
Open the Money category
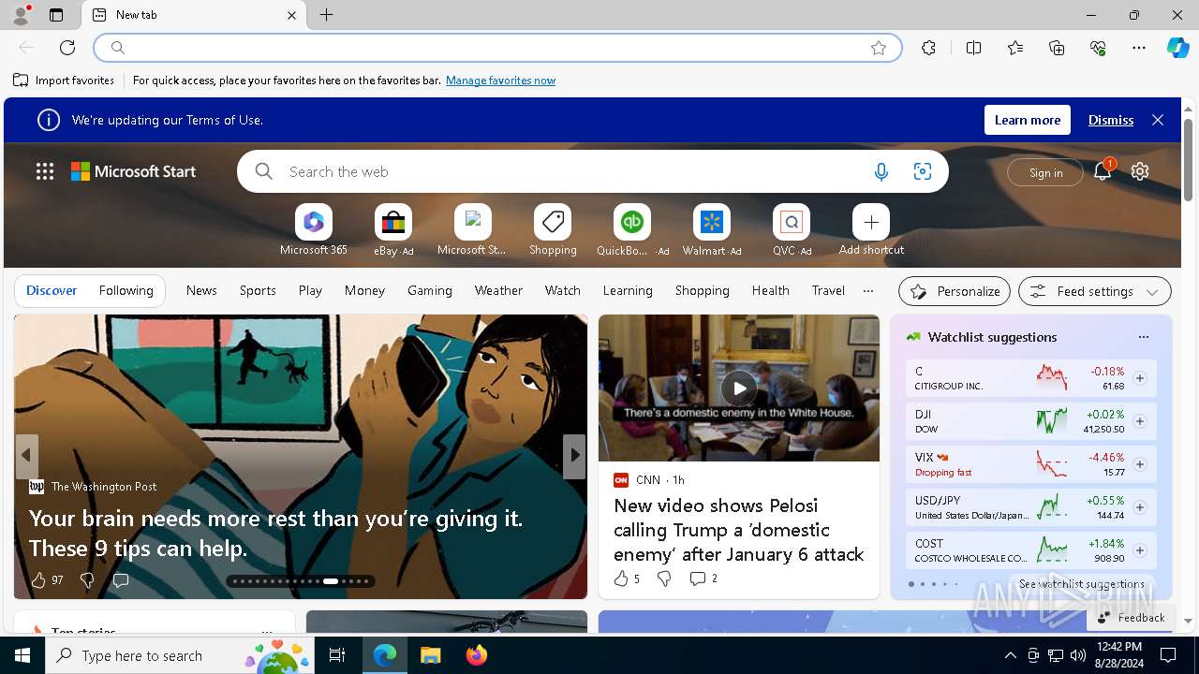click(x=364, y=291)
